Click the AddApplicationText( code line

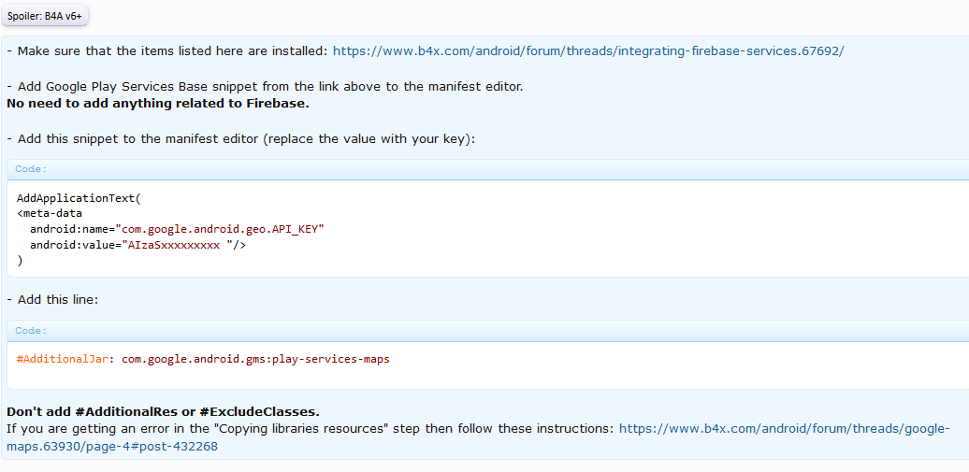[x=78, y=198]
